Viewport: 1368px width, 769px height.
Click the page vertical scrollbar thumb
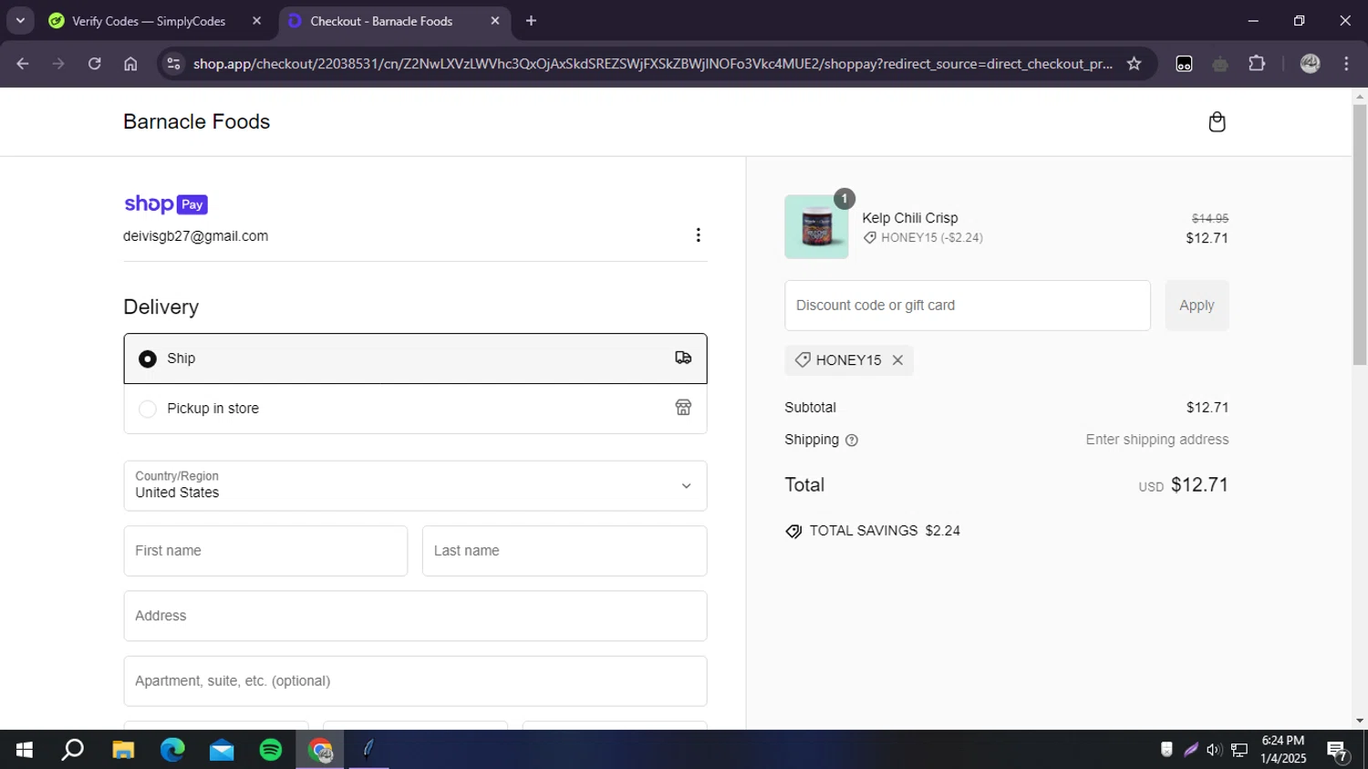point(1360,234)
